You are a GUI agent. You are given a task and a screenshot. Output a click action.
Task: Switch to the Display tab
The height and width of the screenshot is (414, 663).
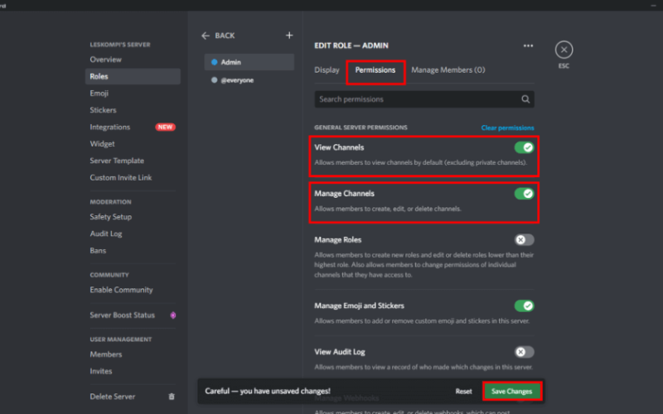click(x=327, y=70)
